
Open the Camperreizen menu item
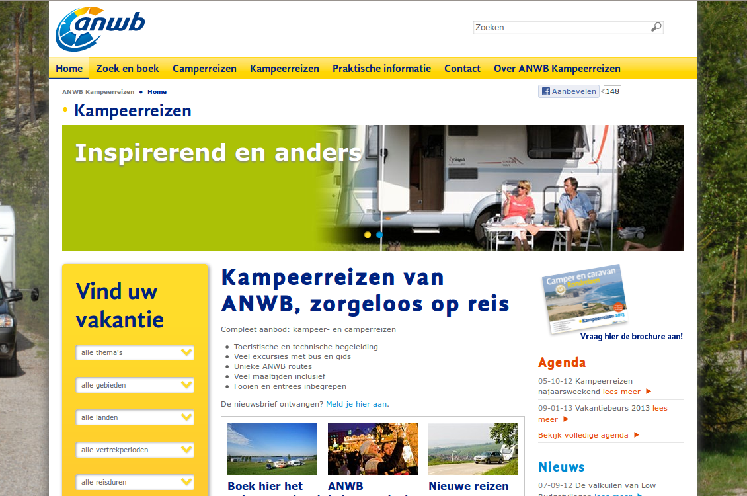204,69
